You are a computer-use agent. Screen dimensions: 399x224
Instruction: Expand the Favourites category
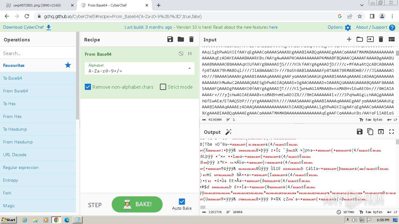coord(38,65)
